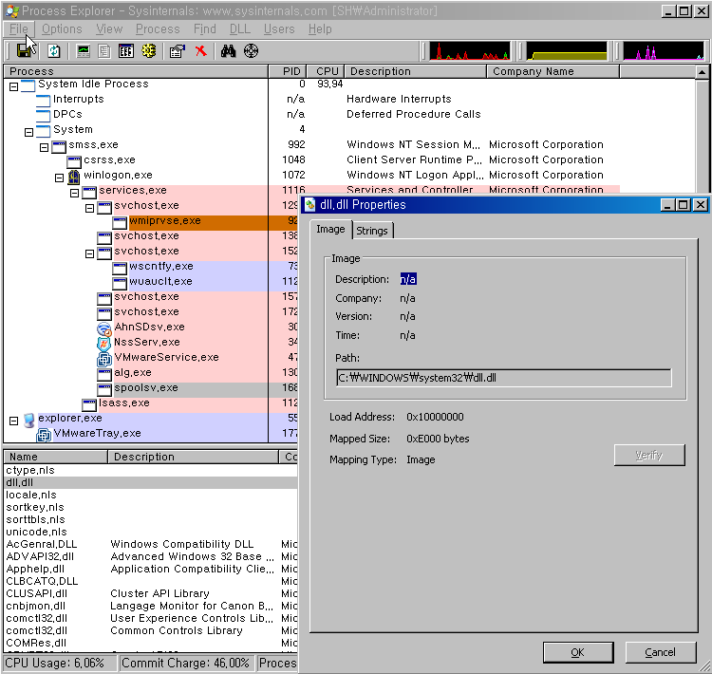The height and width of the screenshot is (674, 712).
Task: Select the Image tab
Action: pos(330,230)
